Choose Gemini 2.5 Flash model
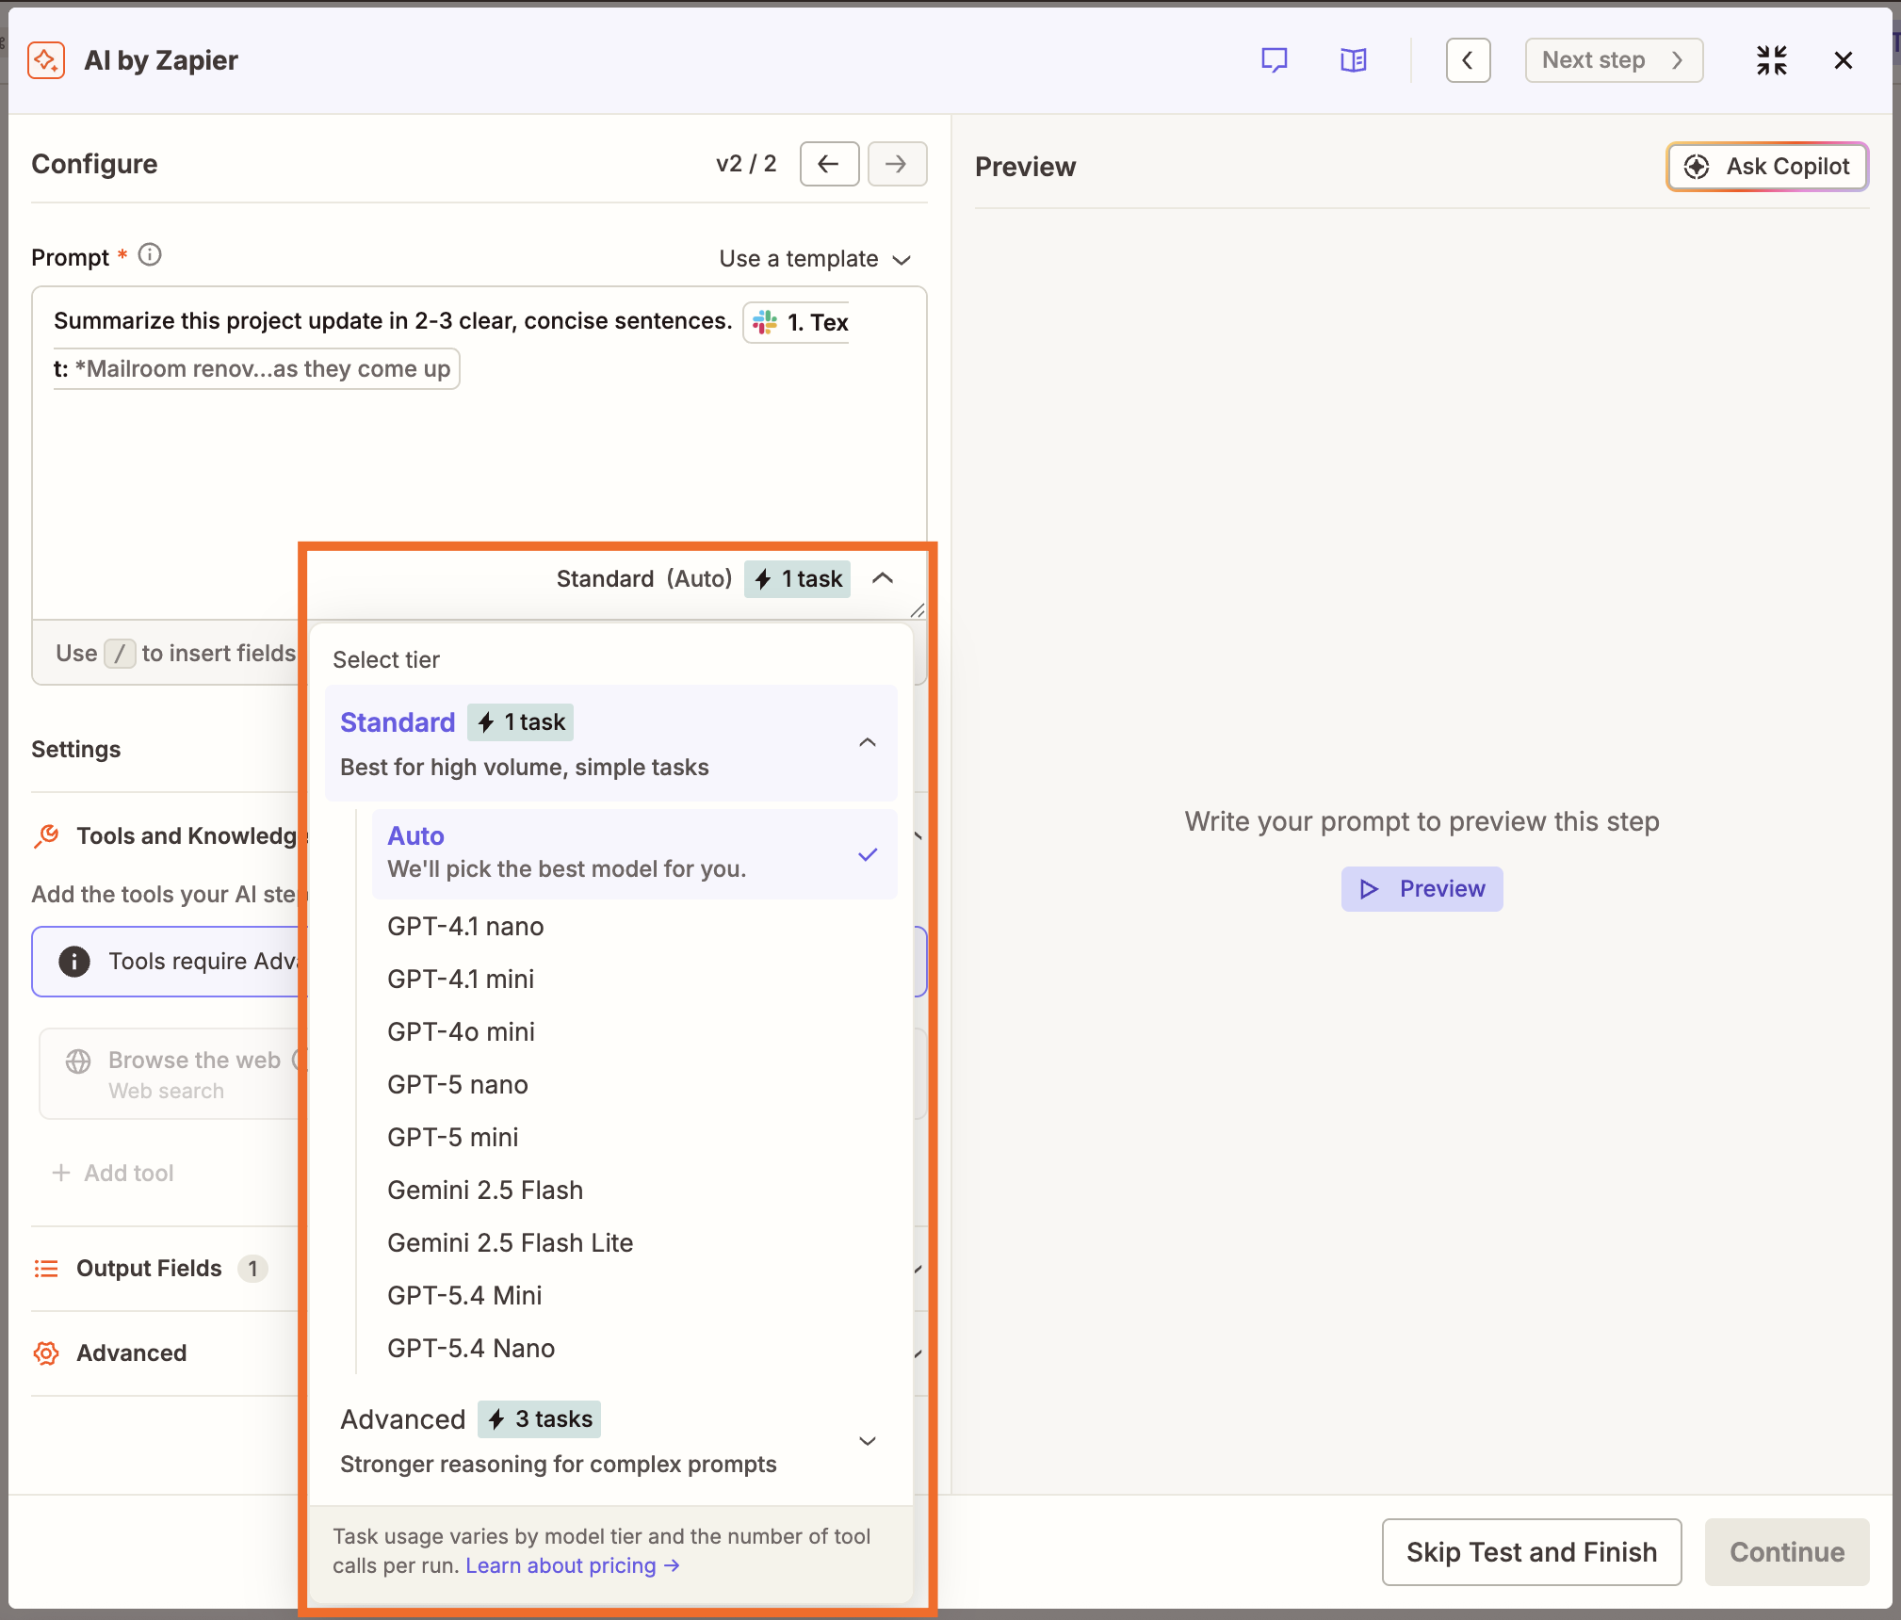 pyautogui.click(x=484, y=1191)
